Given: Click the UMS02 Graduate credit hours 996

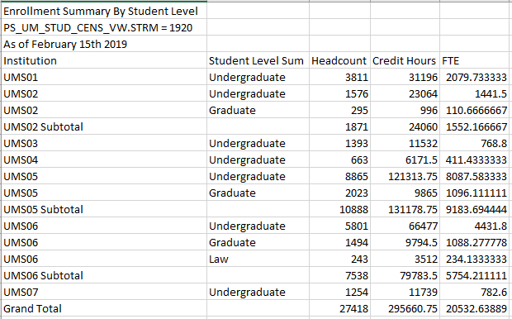Looking at the screenshot, I should (x=405, y=110).
